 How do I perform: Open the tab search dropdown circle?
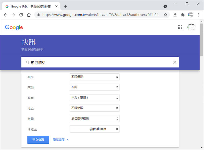click(x=165, y=6)
